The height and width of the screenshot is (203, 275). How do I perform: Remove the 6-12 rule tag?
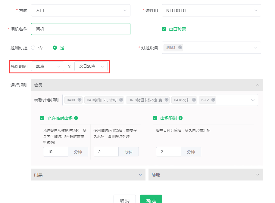[x=213, y=100]
